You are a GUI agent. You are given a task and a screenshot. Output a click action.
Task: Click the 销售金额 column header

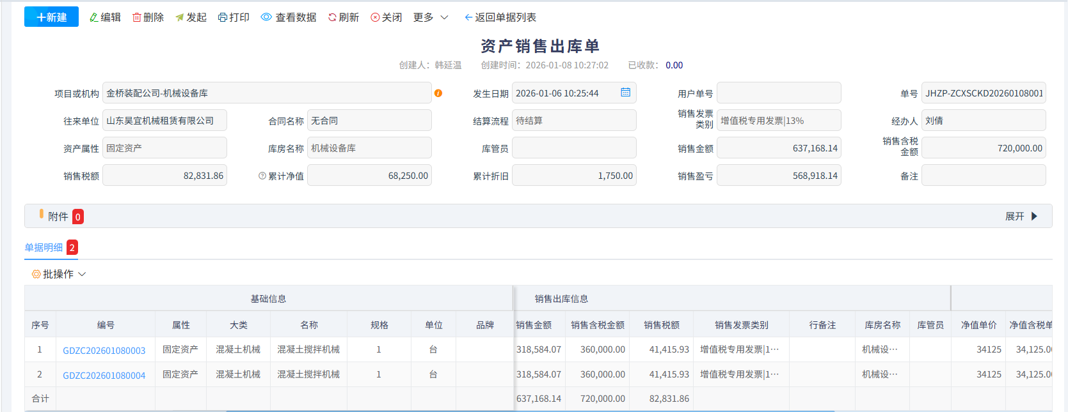click(x=534, y=325)
